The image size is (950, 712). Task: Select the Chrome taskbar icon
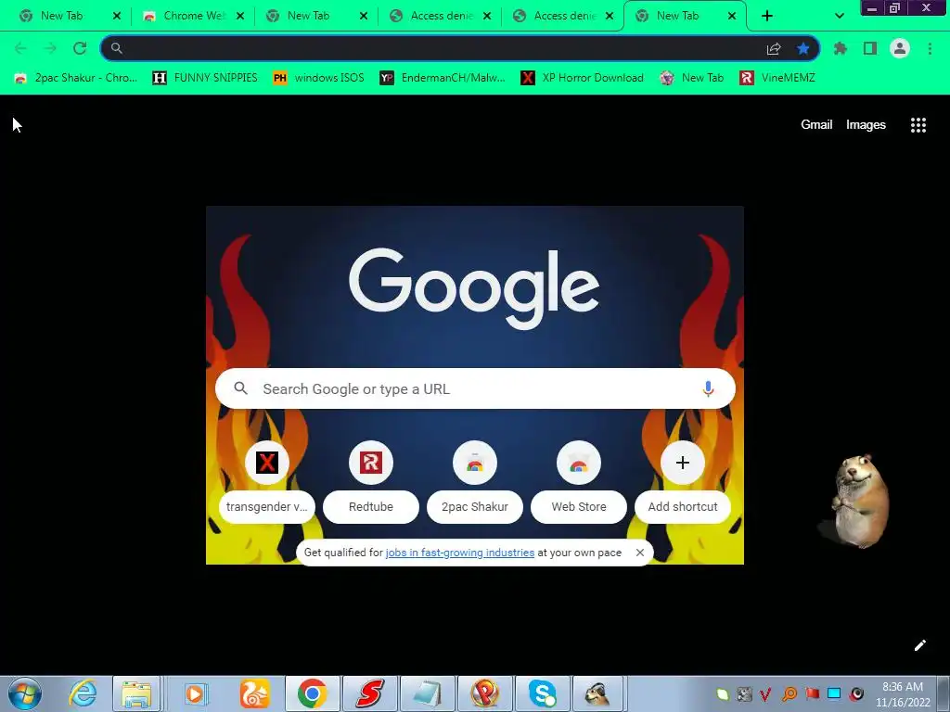click(x=312, y=693)
